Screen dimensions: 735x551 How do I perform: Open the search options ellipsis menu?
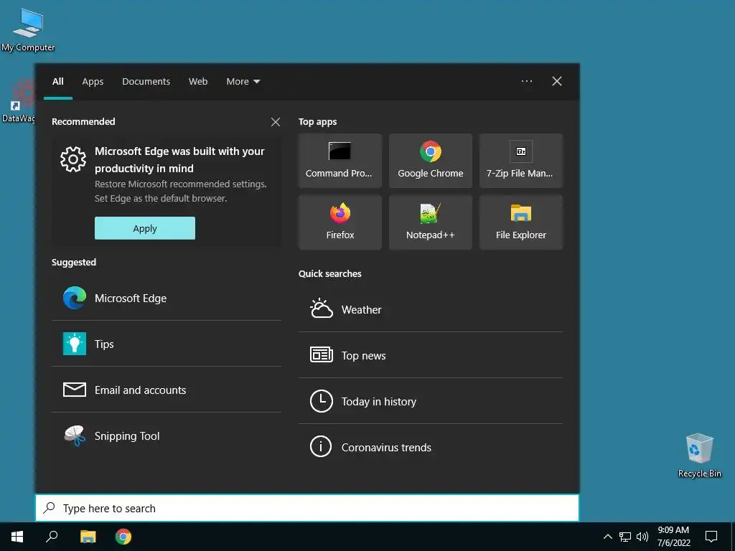[x=527, y=81]
